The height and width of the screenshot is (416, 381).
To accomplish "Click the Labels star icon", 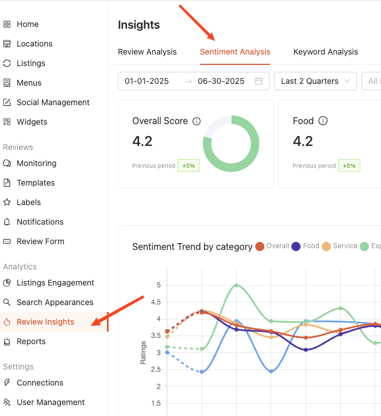I will [x=7, y=202].
